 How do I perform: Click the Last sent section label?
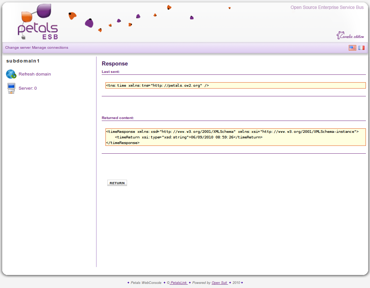111,71
